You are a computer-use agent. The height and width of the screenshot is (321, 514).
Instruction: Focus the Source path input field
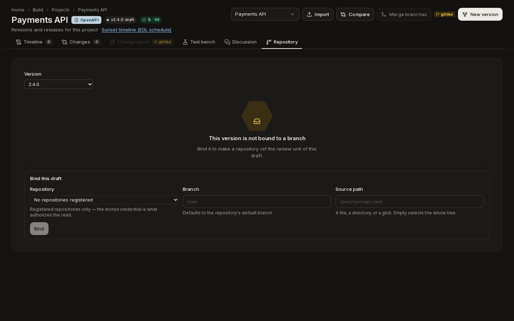click(x=410, y=202)
